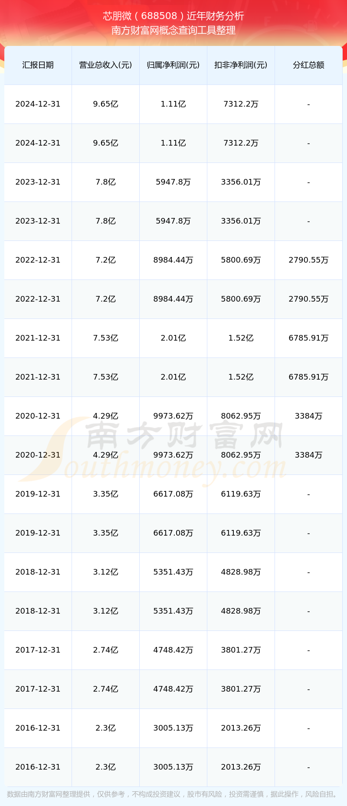The image size is (347, 806).
Task: Select the first 5947.8万 net profit cell
Action: tap(173, 182)
